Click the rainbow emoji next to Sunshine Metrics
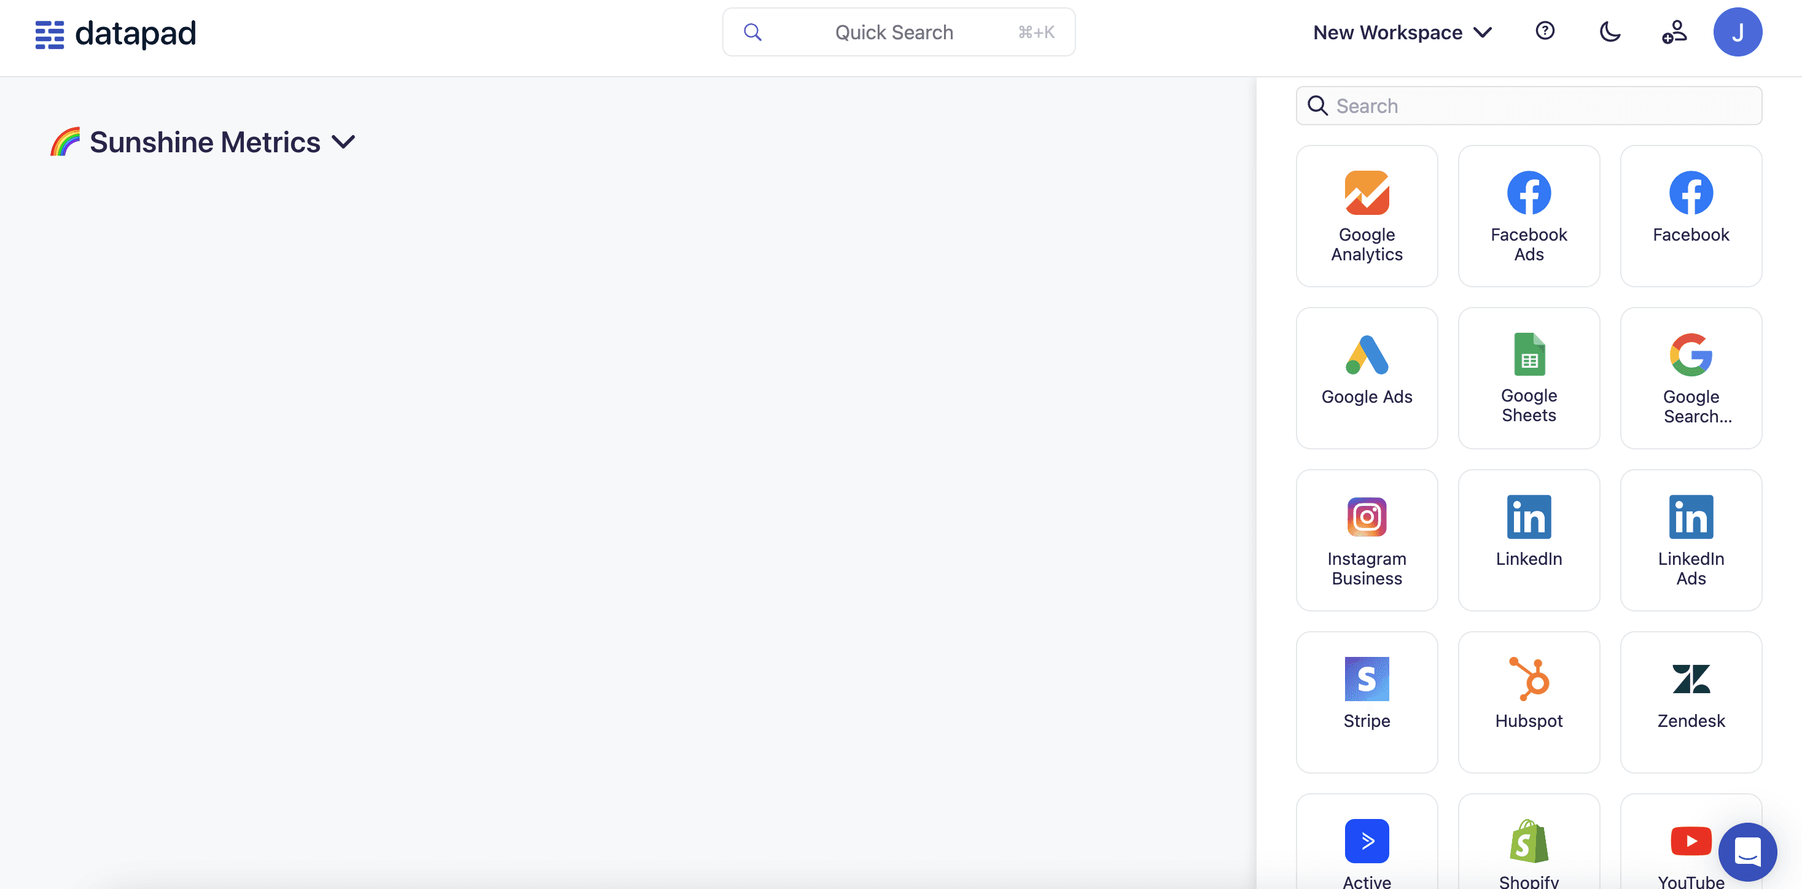The height and width of the screenshot is (889, 1802). click(x=65, y=142)
